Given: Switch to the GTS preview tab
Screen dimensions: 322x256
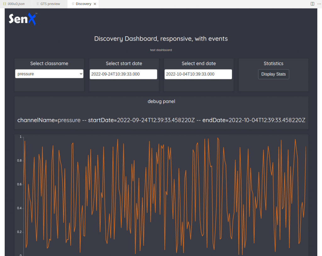Looking at the screenshot, I should point(50,4).
